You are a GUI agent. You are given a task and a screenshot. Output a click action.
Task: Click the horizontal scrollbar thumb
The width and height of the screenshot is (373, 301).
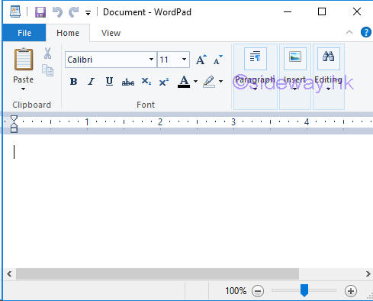[157, 274]
